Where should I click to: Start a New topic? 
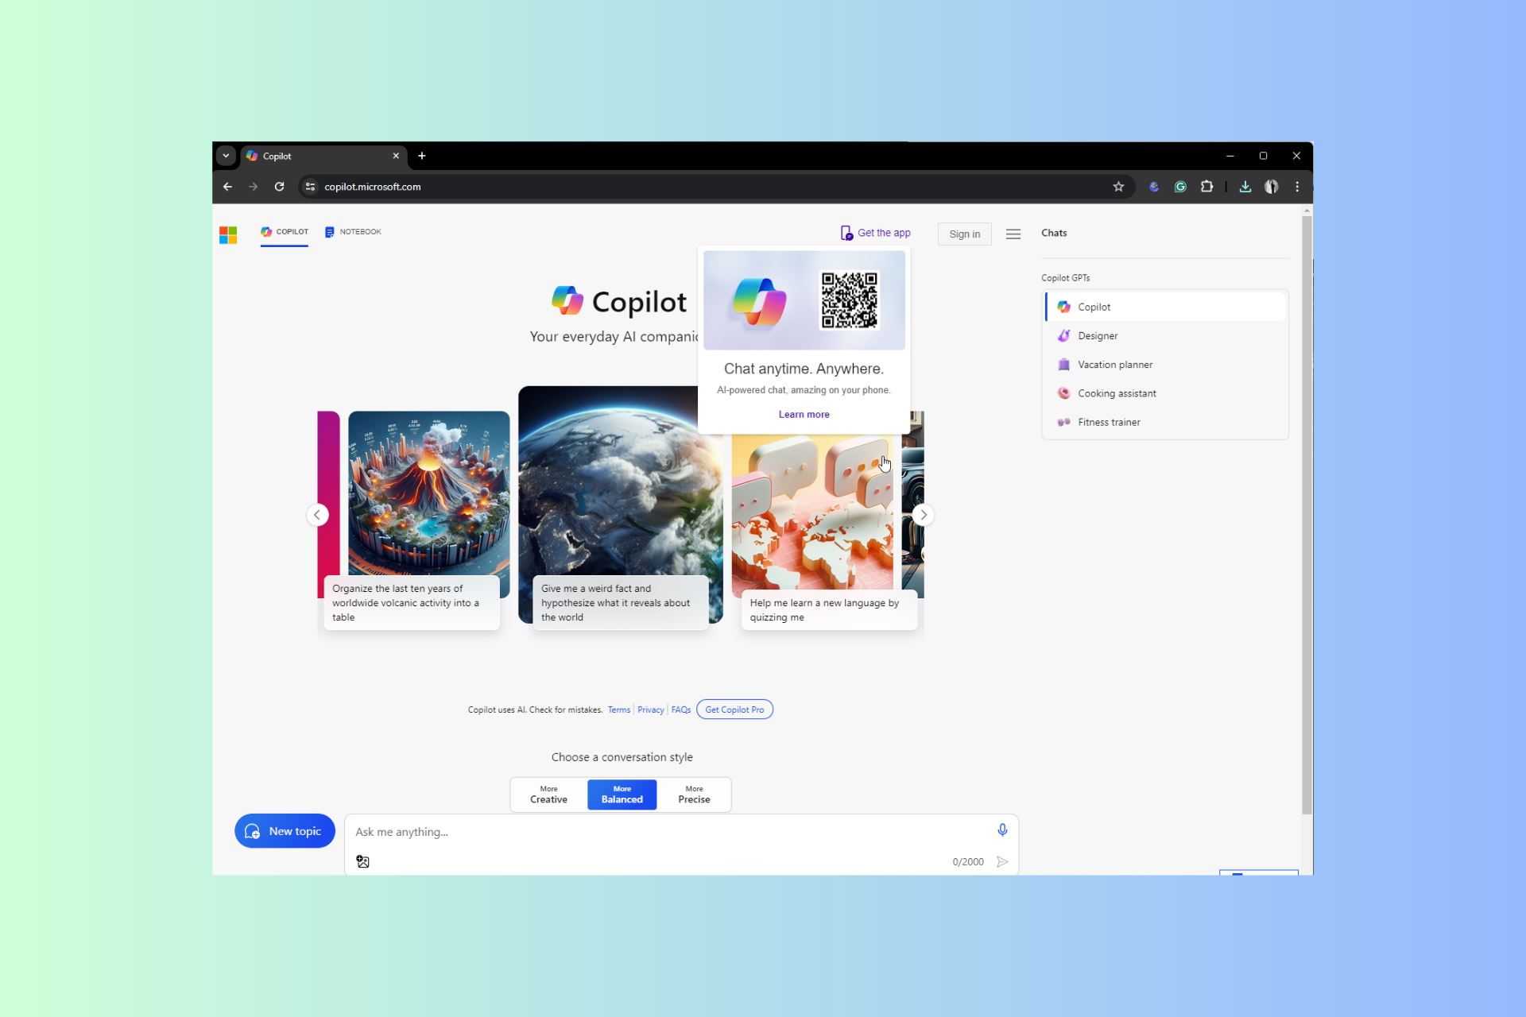pos(285,831)
